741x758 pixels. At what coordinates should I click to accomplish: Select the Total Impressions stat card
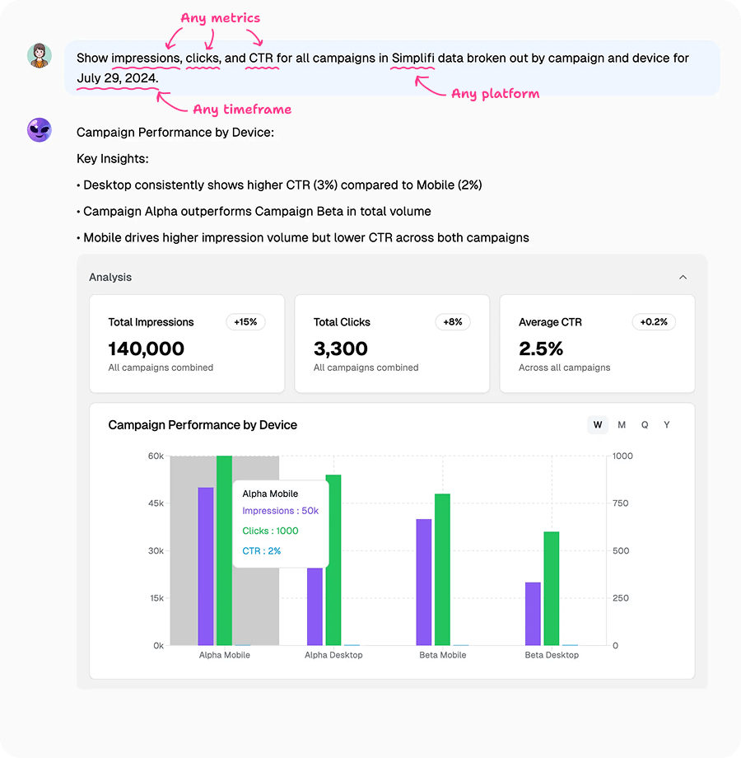(187, 343)
